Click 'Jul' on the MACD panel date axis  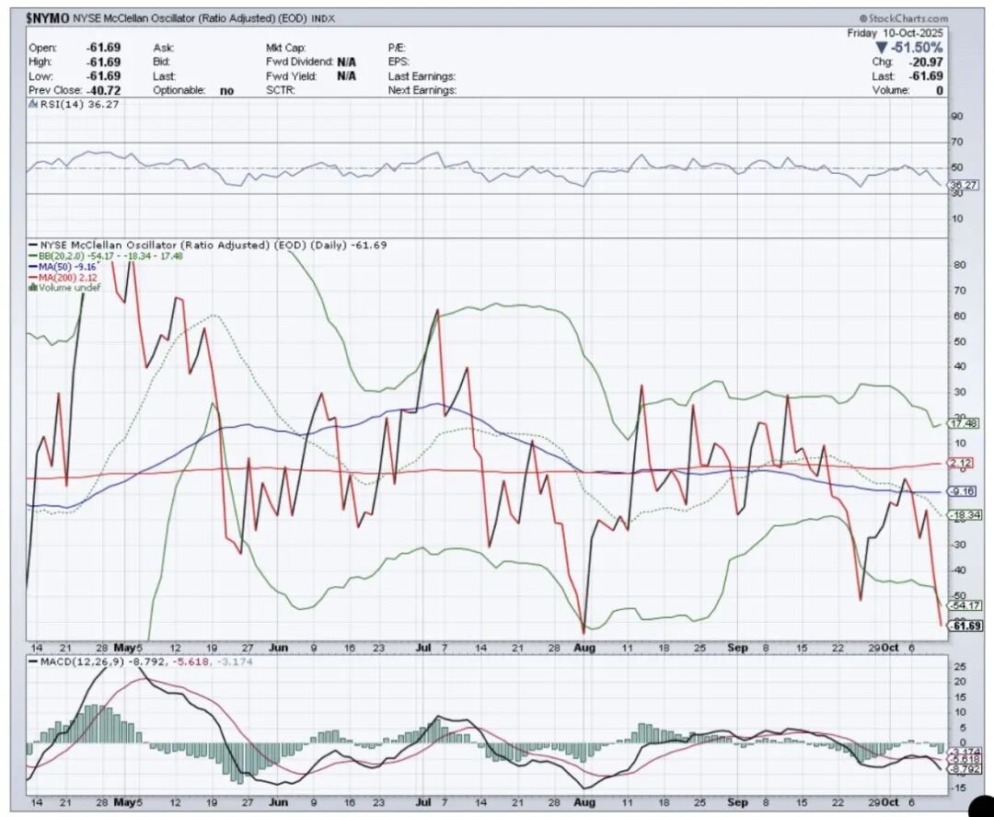(x=423, y=802)
